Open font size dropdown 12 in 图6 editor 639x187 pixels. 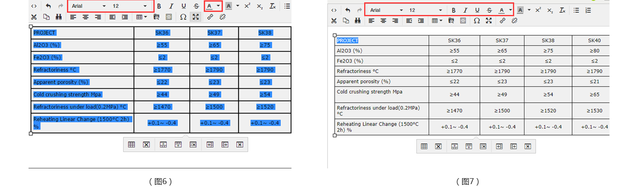[130, 6]
